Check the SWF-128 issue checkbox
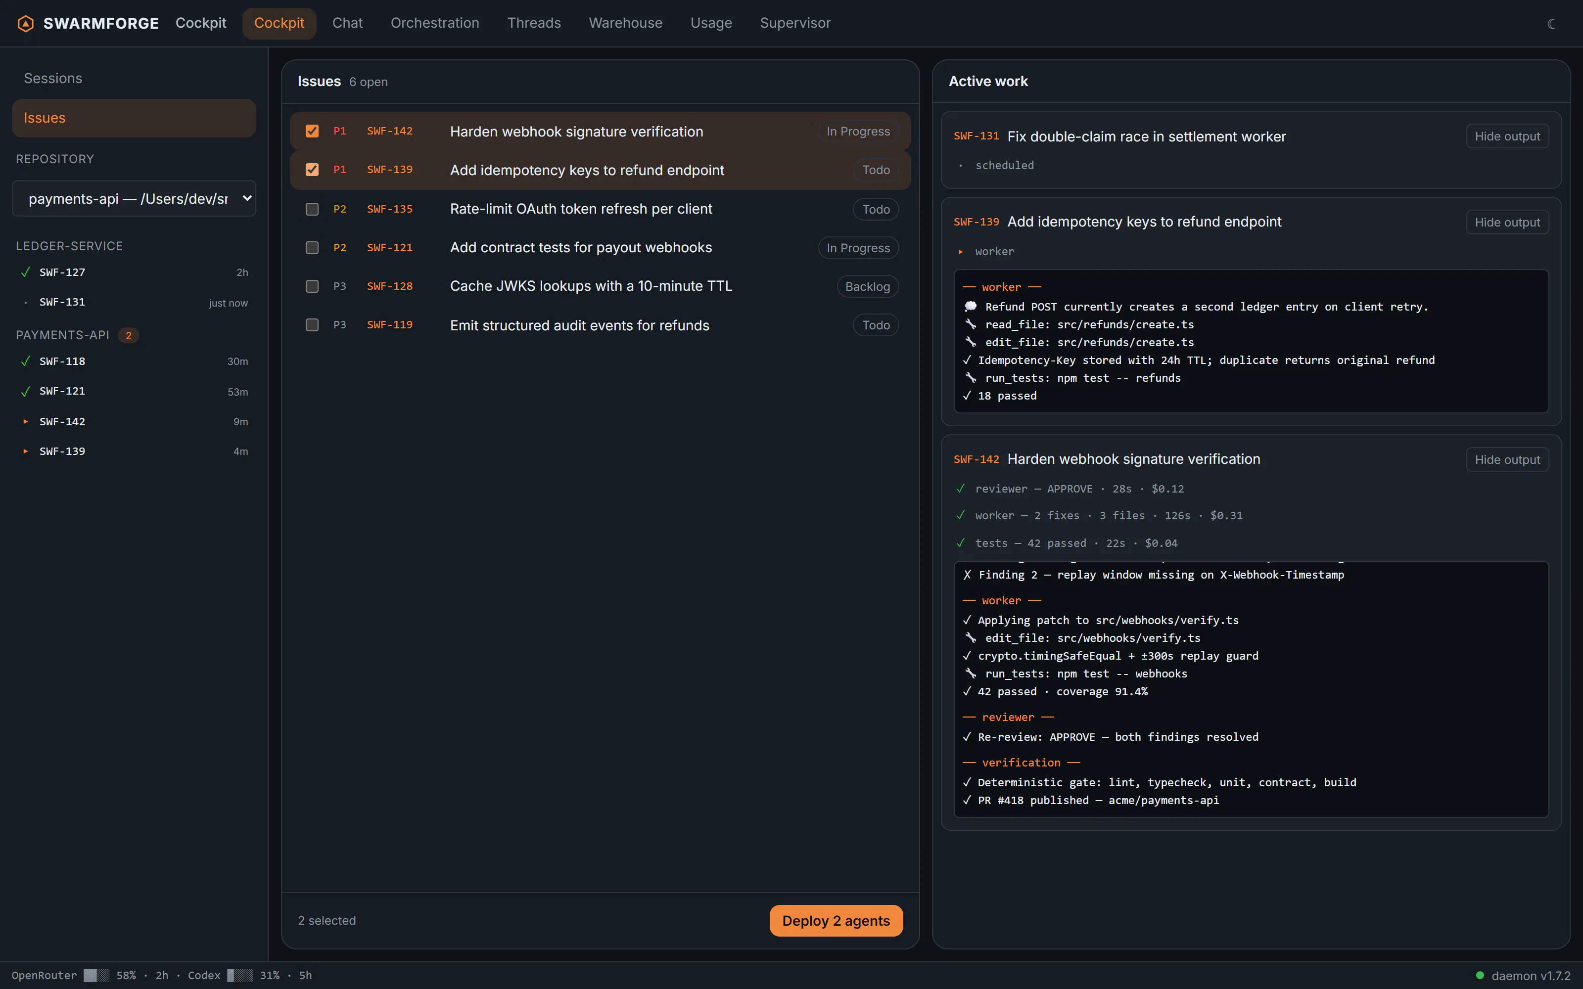1583x989 pixels. 312,286
